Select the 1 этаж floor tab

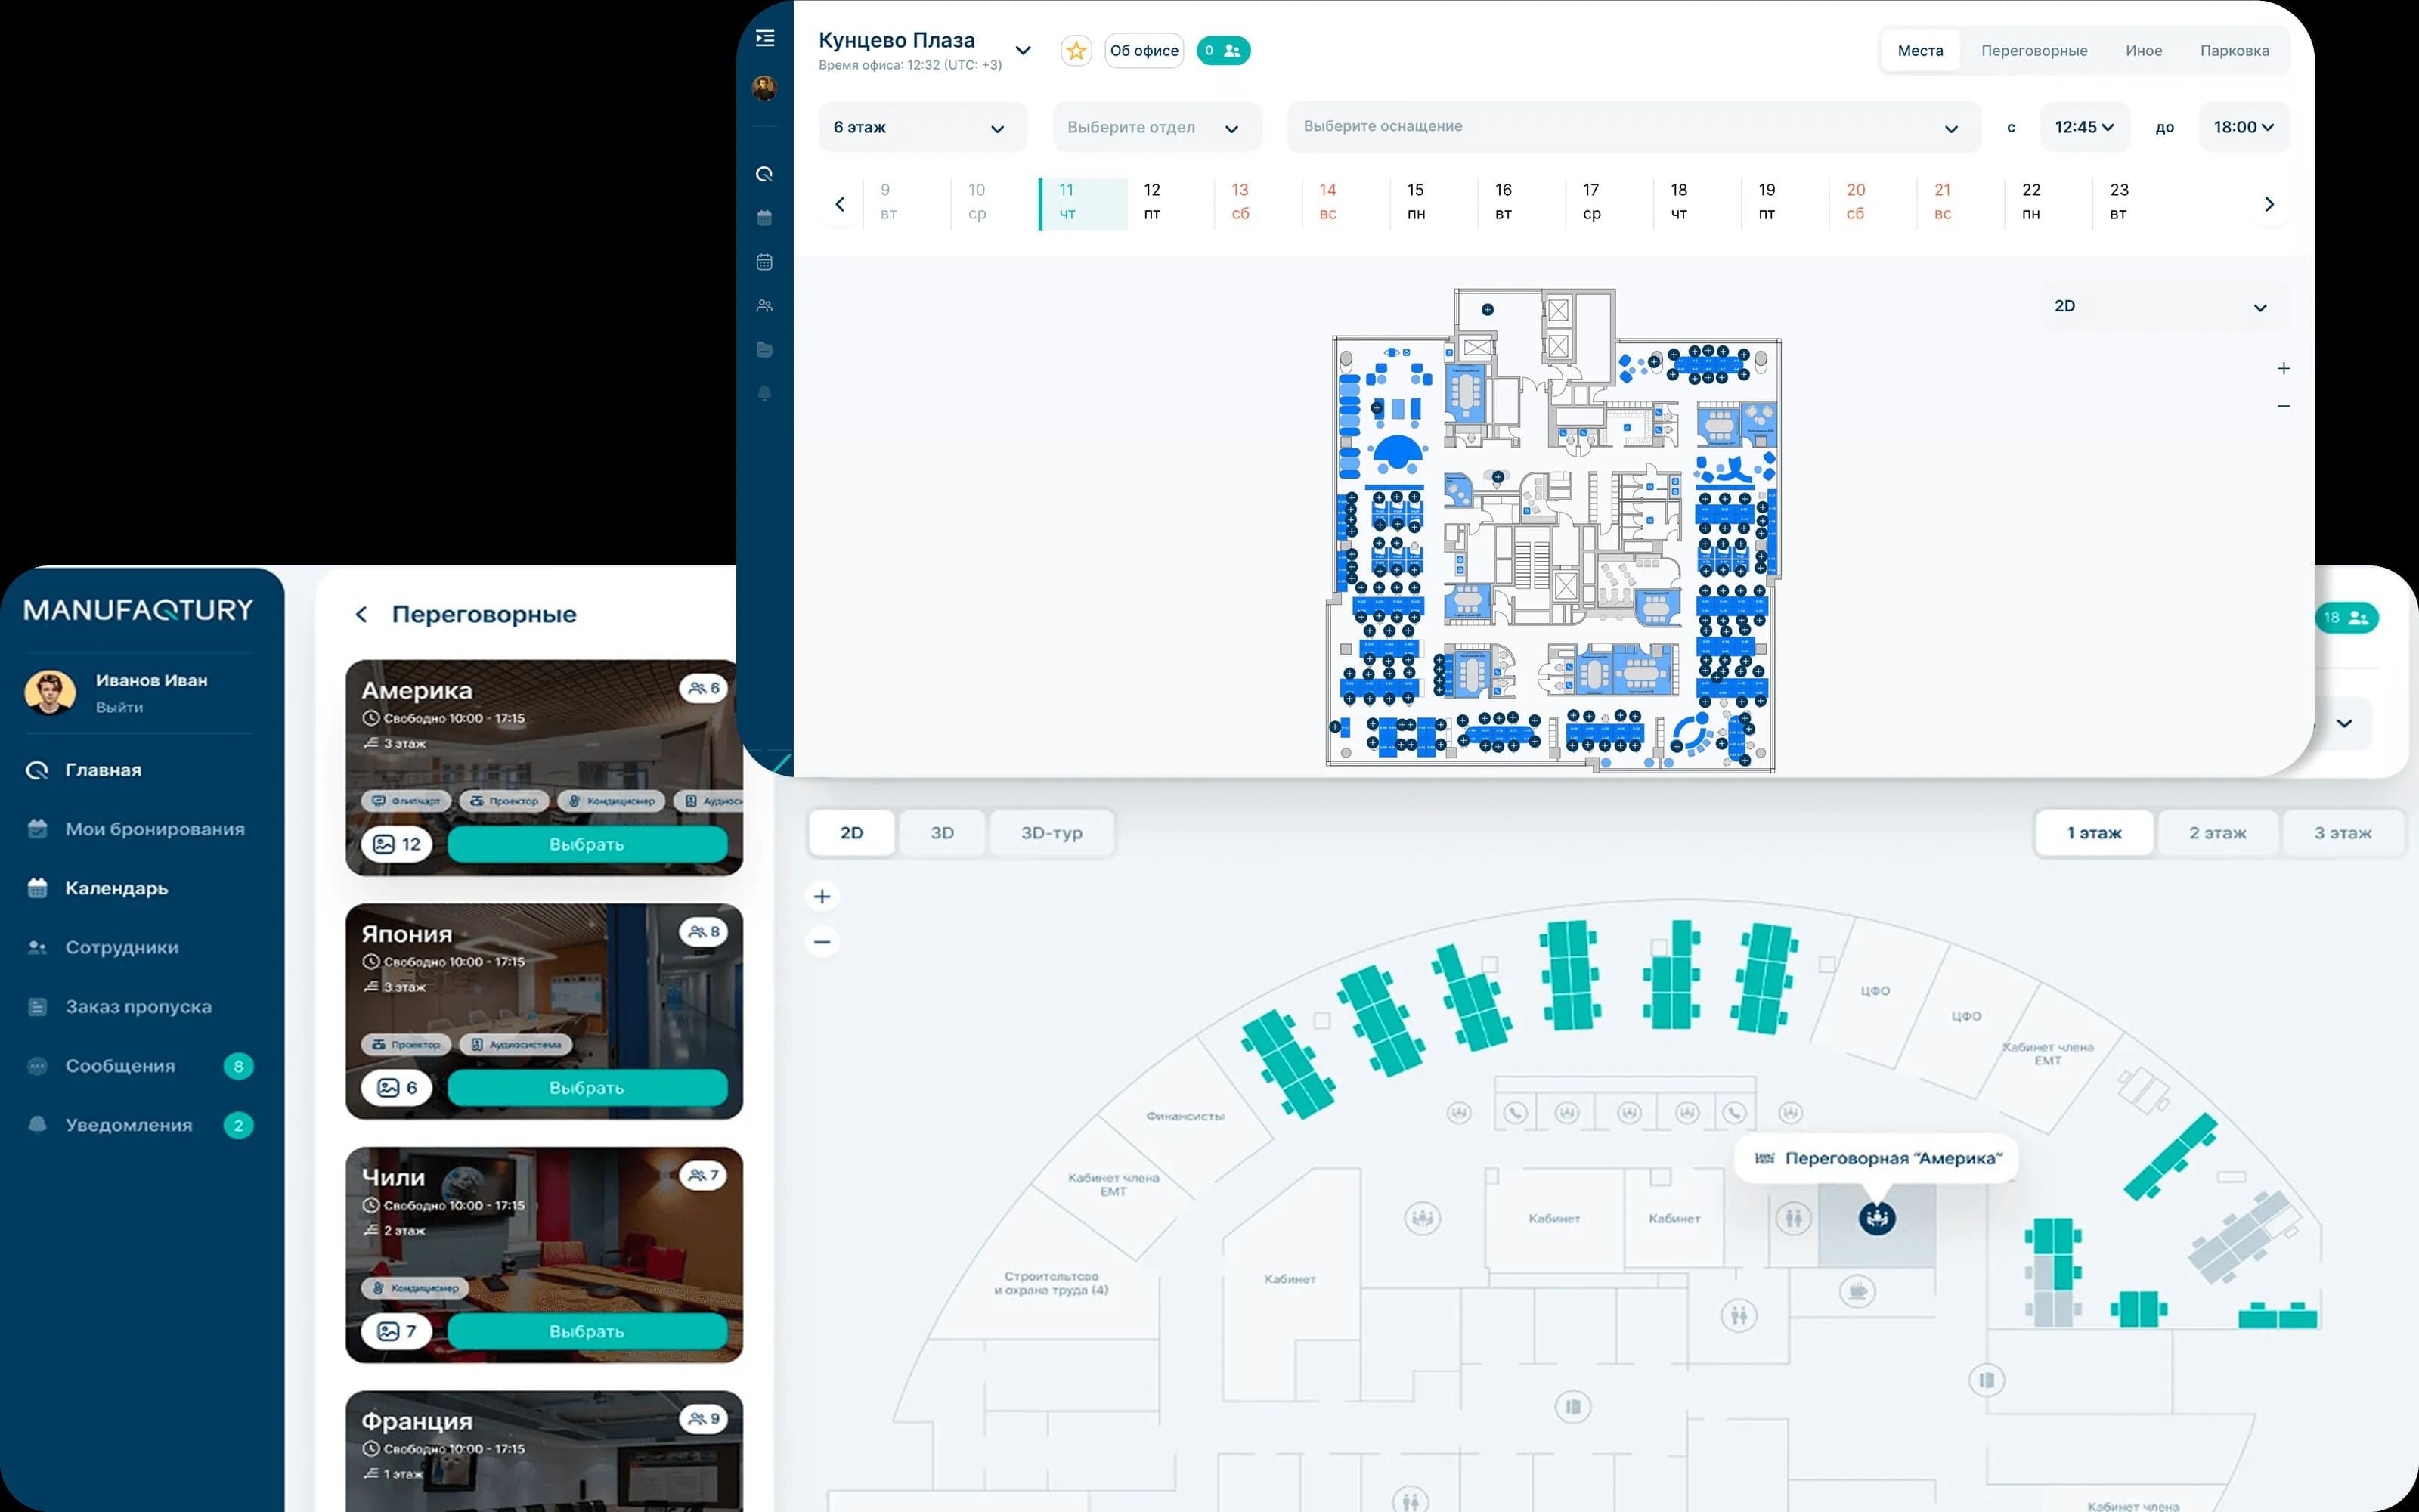pos(2094,833)
